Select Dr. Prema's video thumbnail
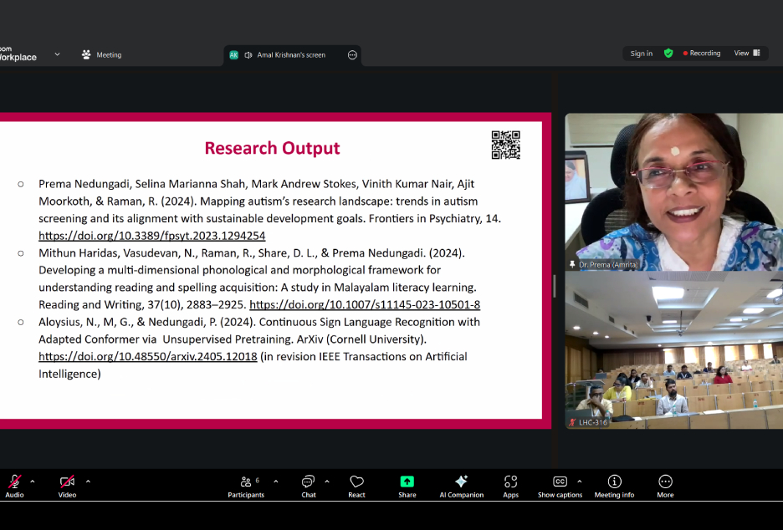This screenshot has width=783, height=530. pos(673,191)
